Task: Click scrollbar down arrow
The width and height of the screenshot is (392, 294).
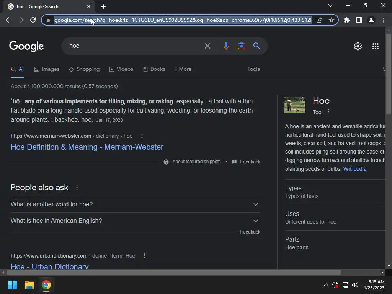Action: pos(389,266)
